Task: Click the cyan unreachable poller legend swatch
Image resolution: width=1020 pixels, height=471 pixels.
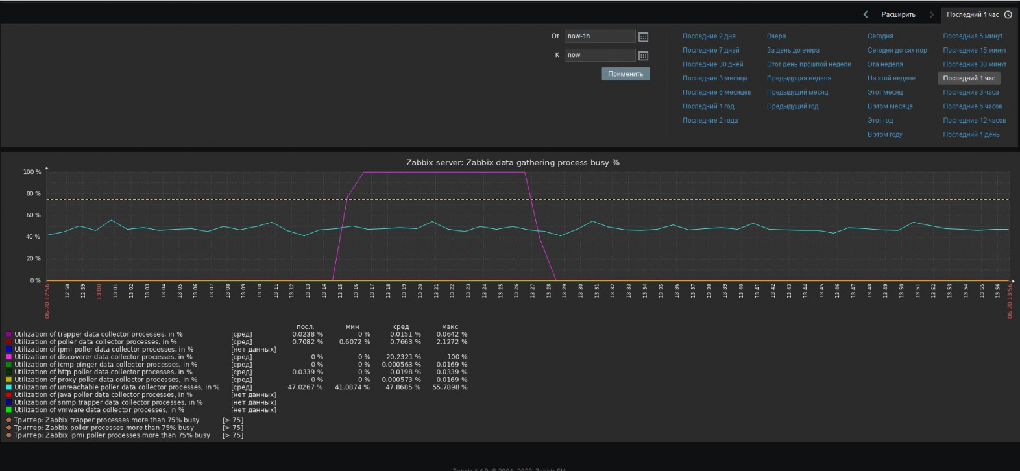Action: [x=9, y=387]
